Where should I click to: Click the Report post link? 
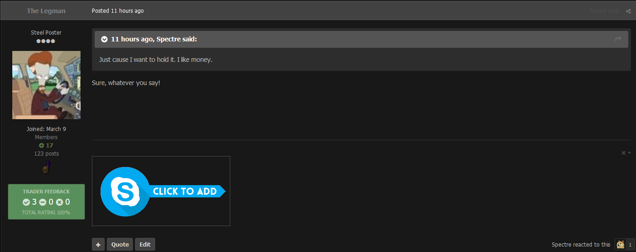[605, 11]
